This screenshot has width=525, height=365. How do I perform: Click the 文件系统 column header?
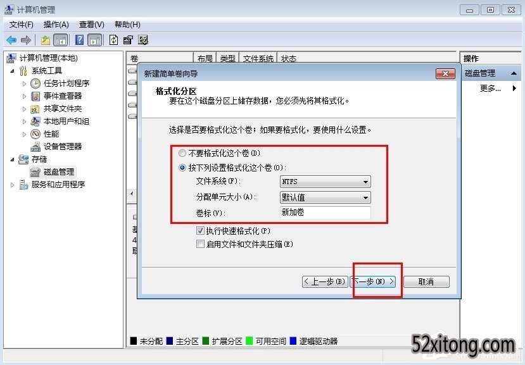click(258, 59)
